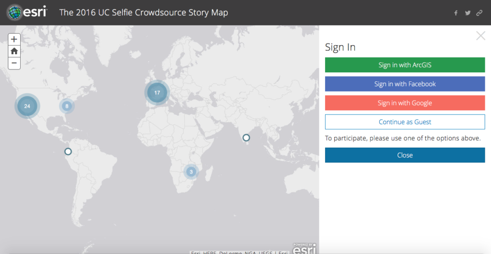Sign in with ArcGIS

click(405, 65)
